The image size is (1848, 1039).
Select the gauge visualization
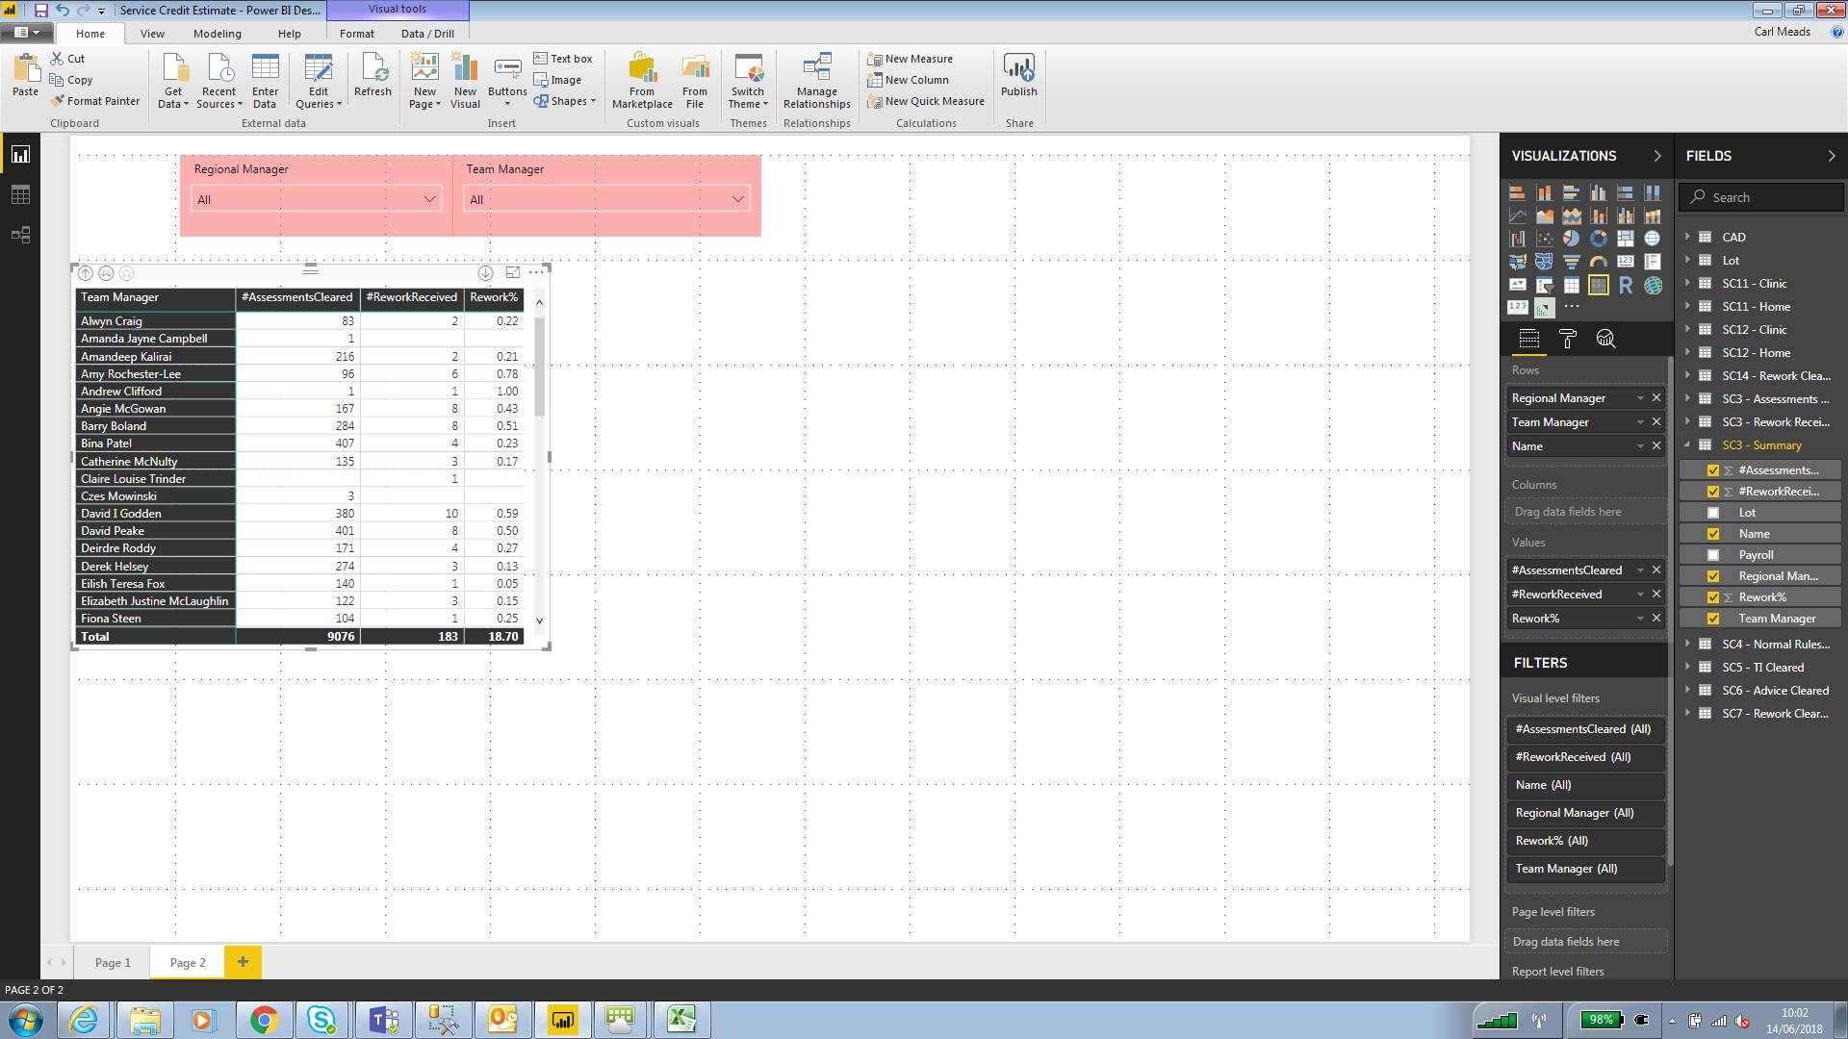pyautogui.click(x=1598, y=262)
